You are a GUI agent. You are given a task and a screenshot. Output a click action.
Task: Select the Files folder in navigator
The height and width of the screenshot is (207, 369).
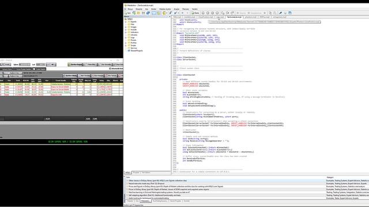[x=132, y=24]
